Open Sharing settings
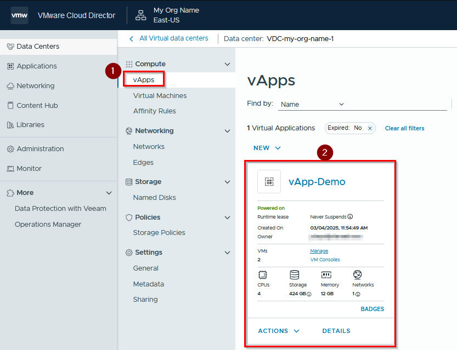Screen dimensions: 457x350 pos(145,300)
